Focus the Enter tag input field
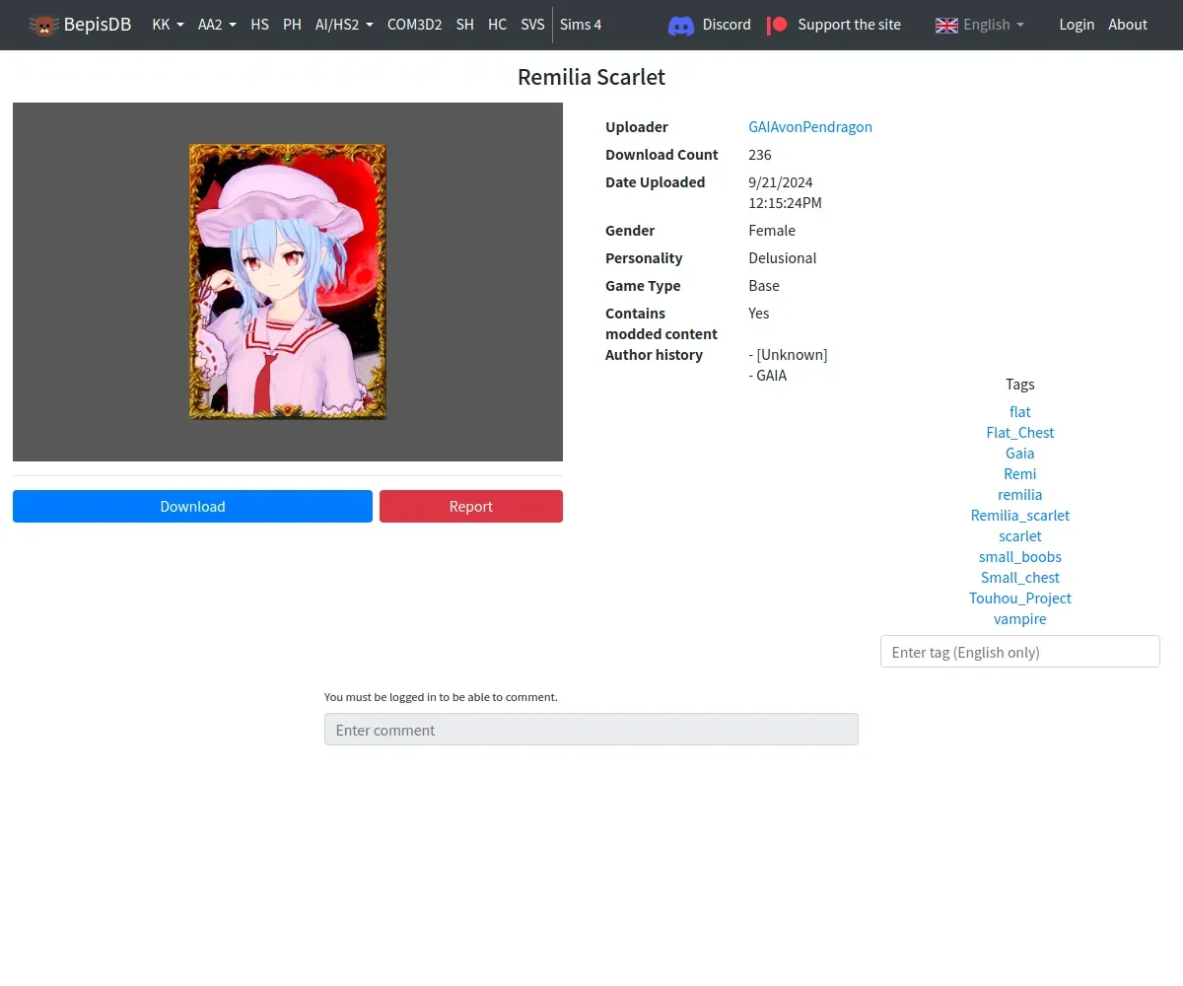 tap(1020, 652)
